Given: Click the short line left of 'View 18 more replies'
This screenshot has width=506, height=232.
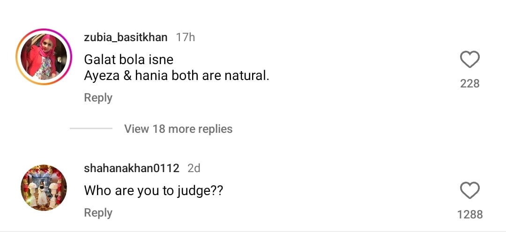Looking at the screenshot, I should pos(91,129).
